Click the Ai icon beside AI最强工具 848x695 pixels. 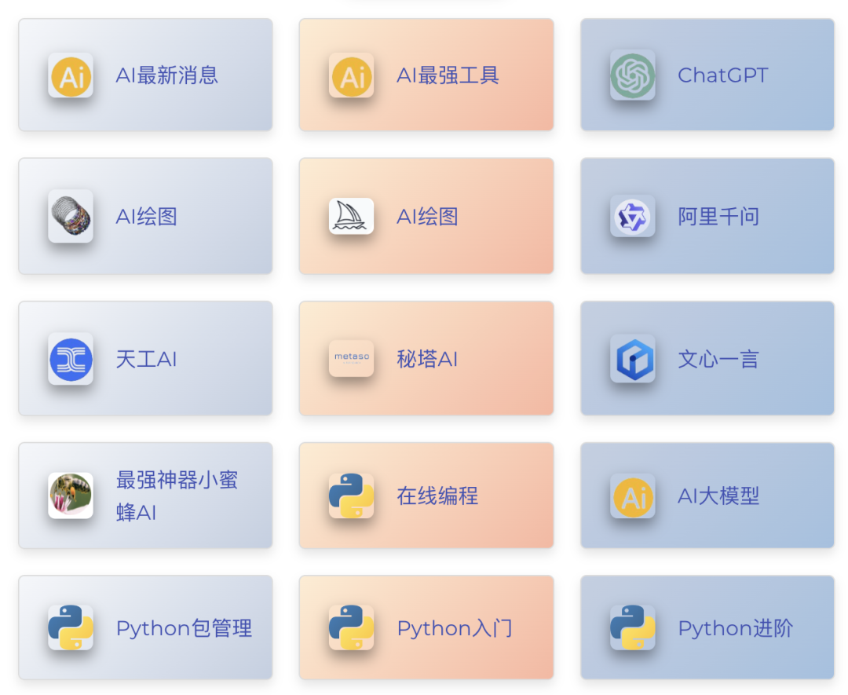click(x=352, y=75)
